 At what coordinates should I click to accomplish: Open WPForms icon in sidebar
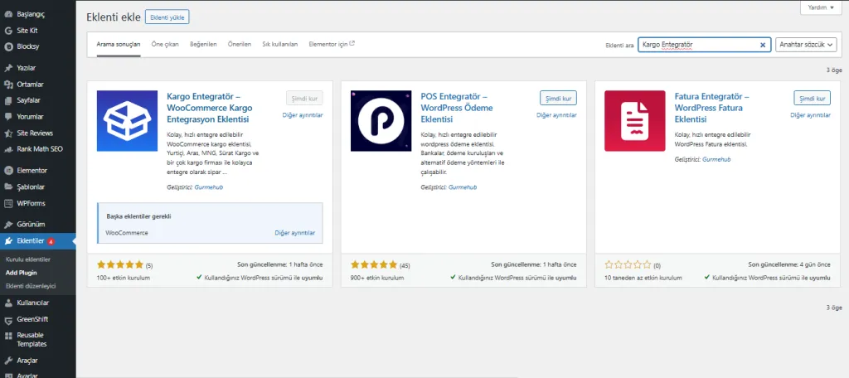[8, 204]
